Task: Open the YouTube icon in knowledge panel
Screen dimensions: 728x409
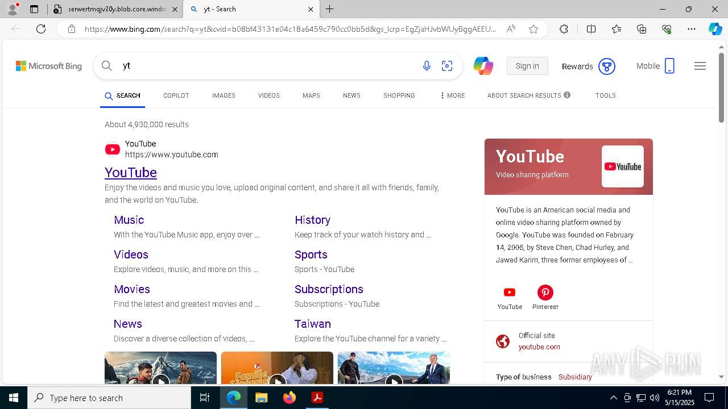Action: [510, 293]
